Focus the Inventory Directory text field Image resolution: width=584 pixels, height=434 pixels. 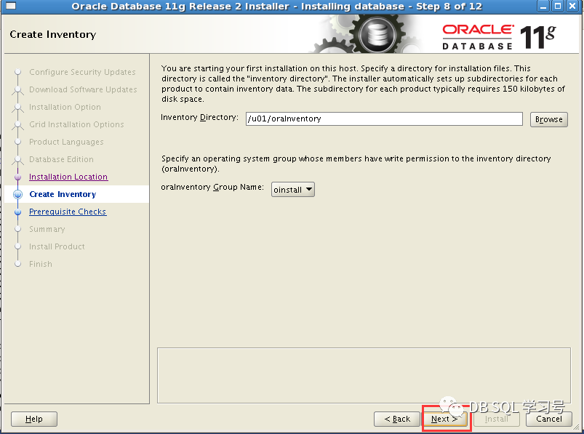click(384, 118)
